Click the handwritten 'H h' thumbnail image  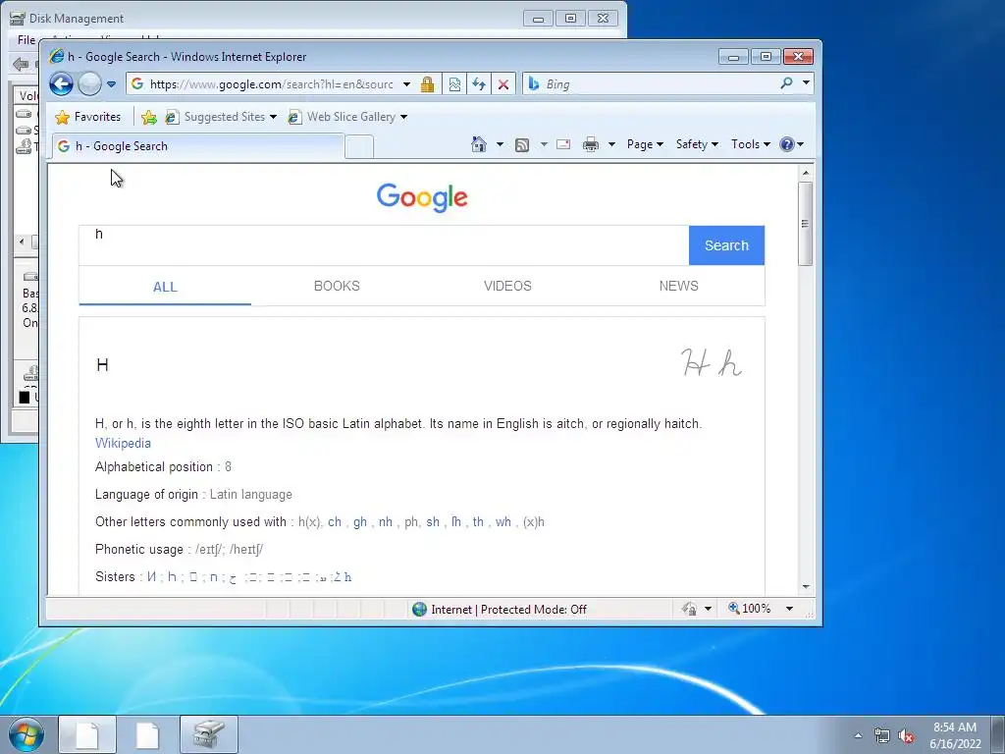point(712,362)
